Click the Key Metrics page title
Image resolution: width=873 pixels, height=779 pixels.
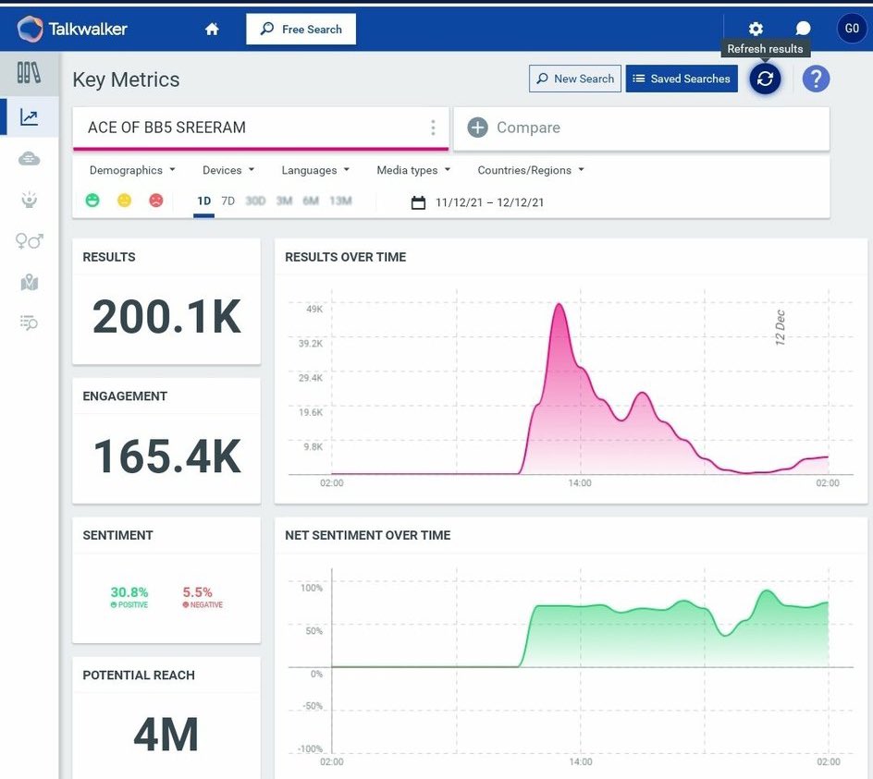126,79
